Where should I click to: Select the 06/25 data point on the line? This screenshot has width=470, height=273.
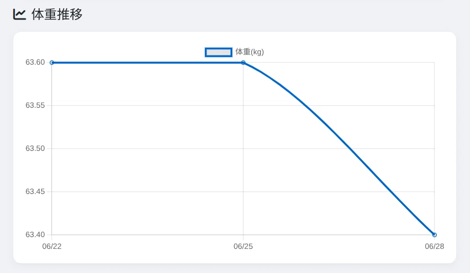coord(243,63)
